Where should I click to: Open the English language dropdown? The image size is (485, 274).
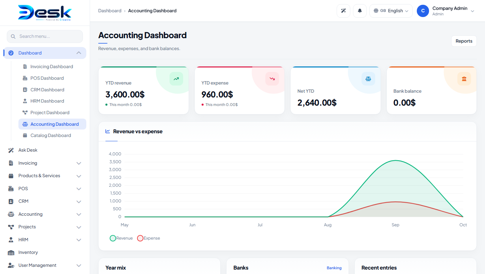point(391,11)
